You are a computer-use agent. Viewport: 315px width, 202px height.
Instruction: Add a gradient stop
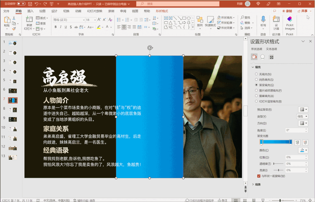297,142
